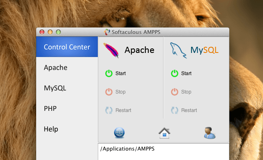This screenshot has height=160, width=263.
Task: Click the MySQL Restart arrows icon
Action: click(175, 110)
